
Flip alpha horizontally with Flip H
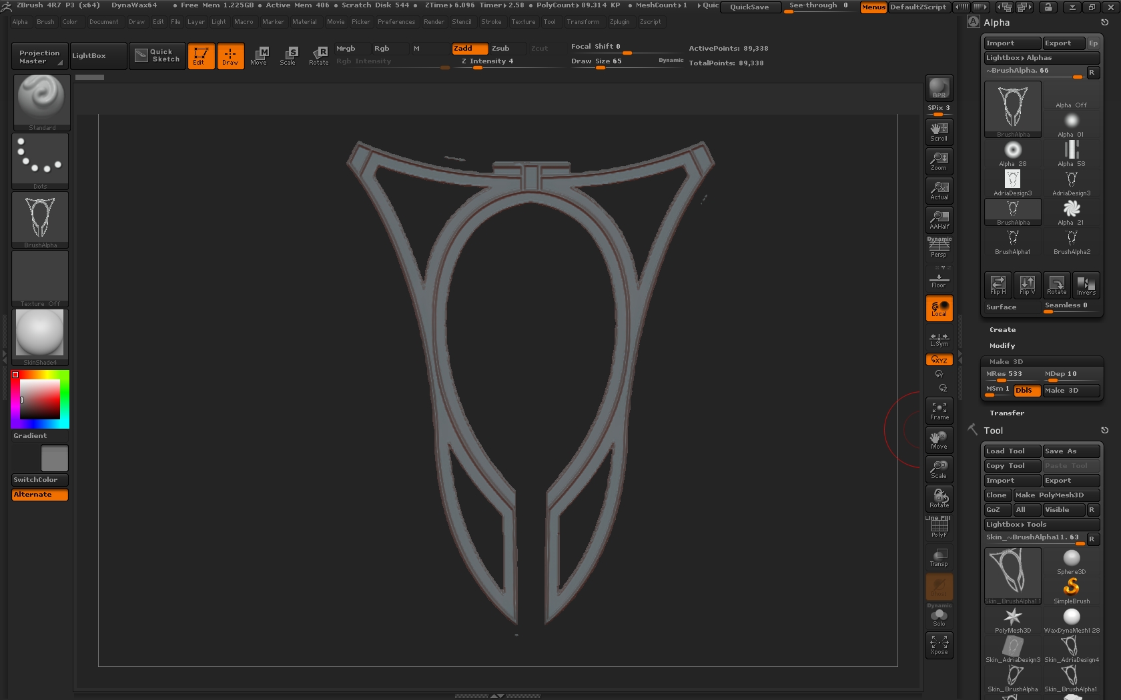[x=998, y=285]
